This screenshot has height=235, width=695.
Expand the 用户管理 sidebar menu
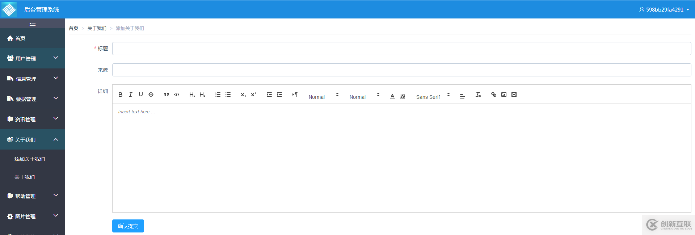tap(33, 58)
